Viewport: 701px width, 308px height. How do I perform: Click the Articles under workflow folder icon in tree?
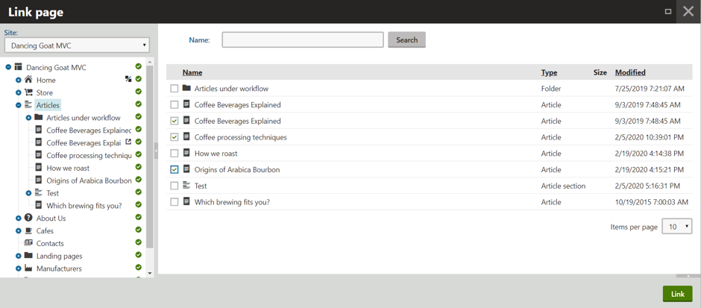pyautogui.click(x=39, y=117)
